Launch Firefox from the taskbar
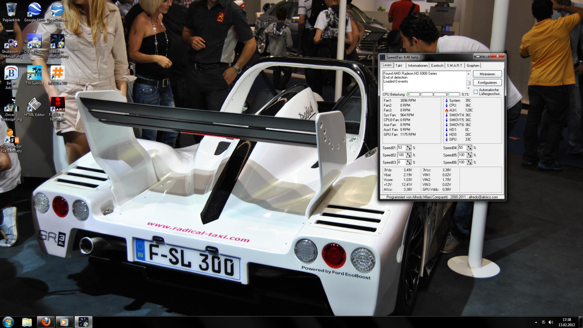This screenshot has width=583, height=328. (46, 322)
